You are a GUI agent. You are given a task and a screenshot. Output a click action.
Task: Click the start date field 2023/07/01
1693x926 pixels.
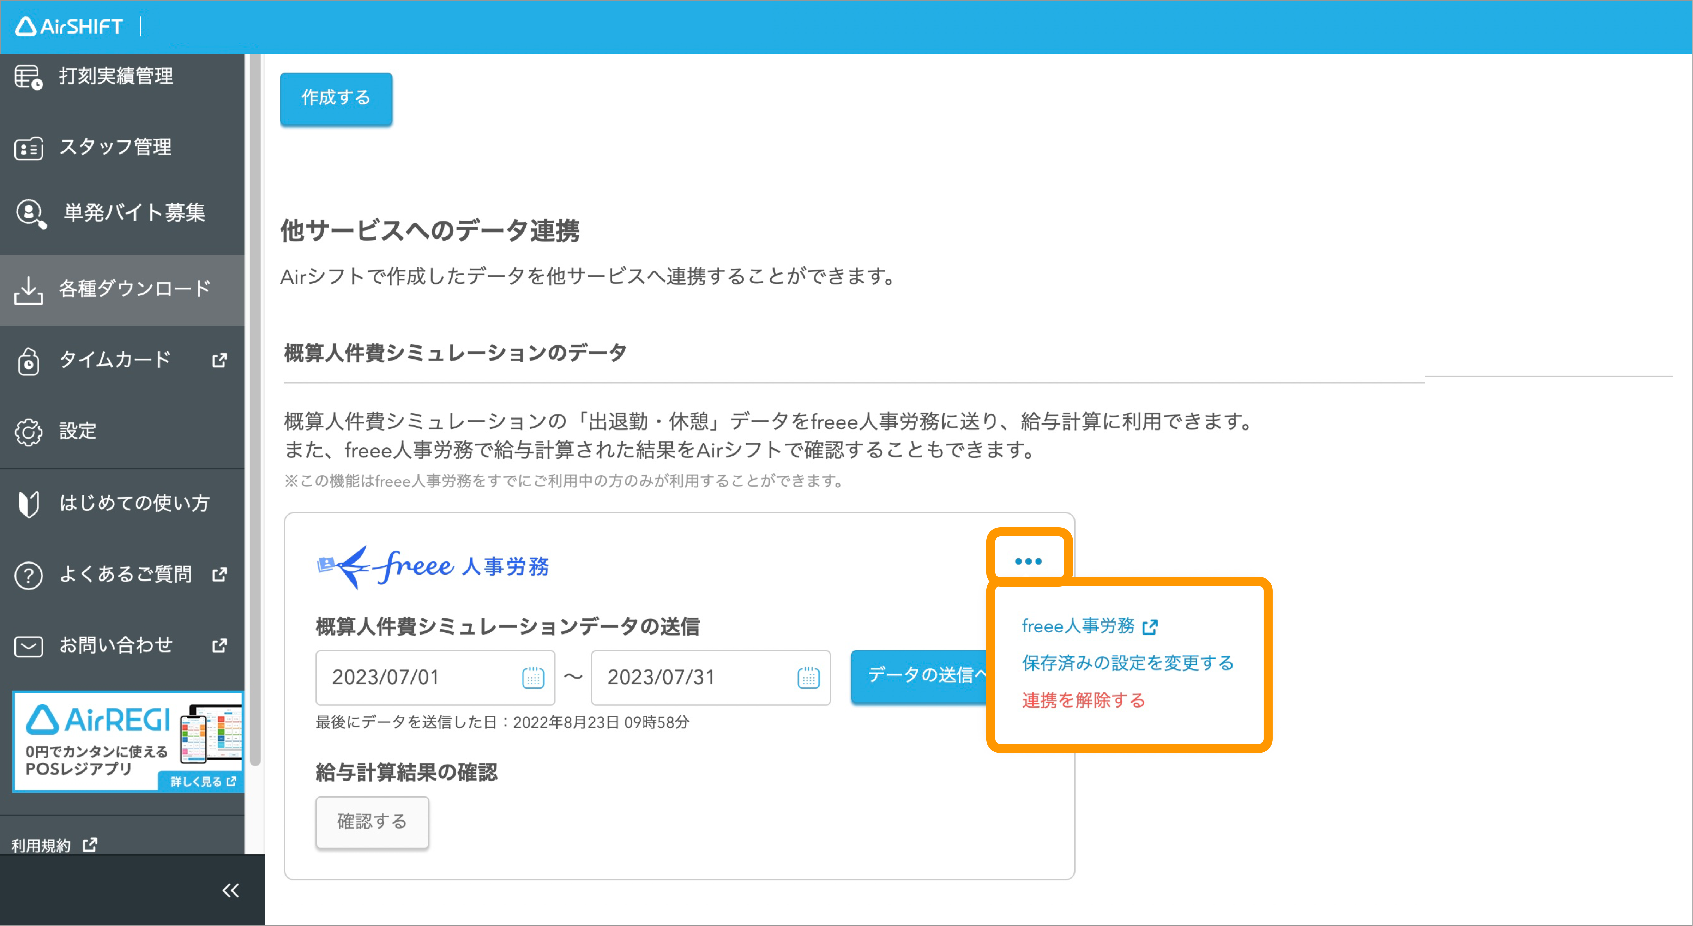pyautogui.click(x=435, y=678)
